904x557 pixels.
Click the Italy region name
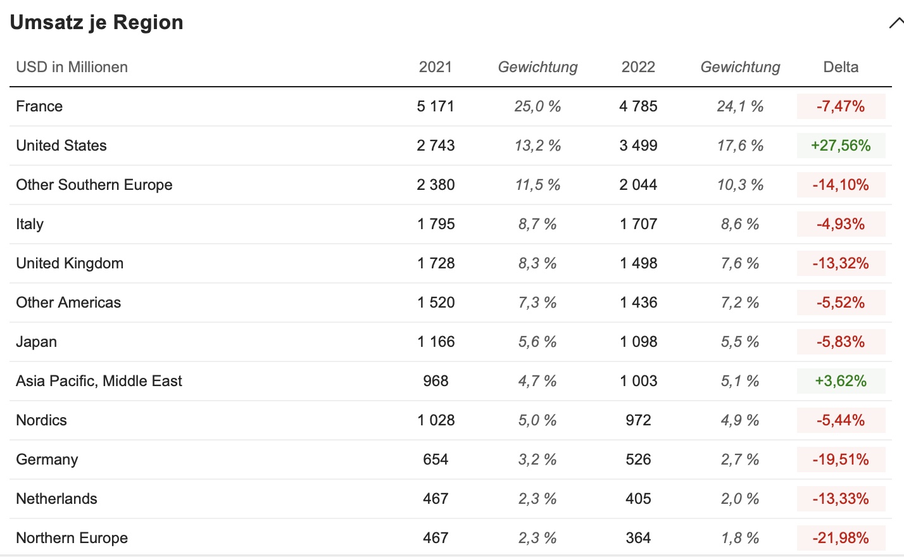30,224
